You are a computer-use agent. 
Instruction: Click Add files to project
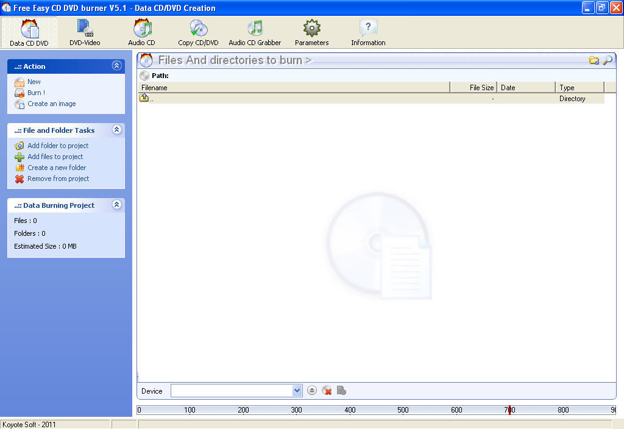point(57,157)
